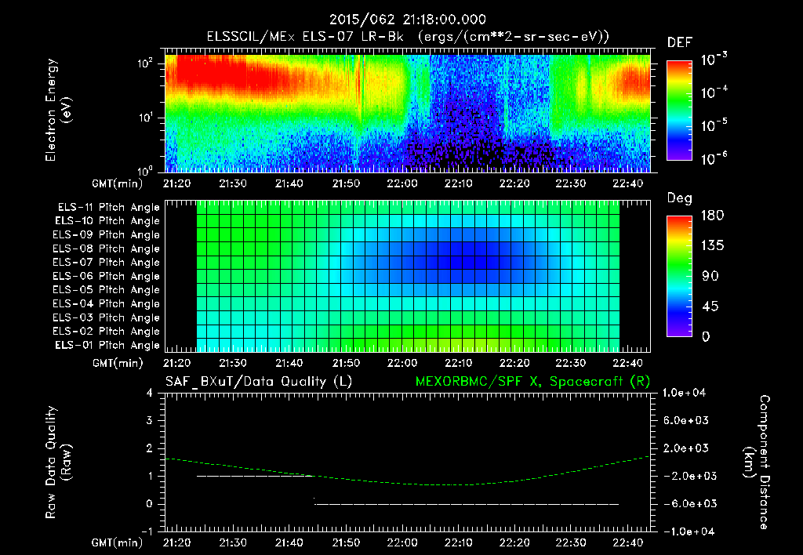
Task: Click the 21:30 time tick under pitch angle panel
Action: (232, 363)
